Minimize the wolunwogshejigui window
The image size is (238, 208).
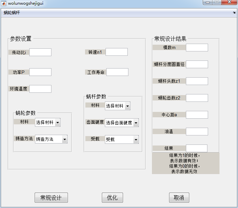click(208, 2)
